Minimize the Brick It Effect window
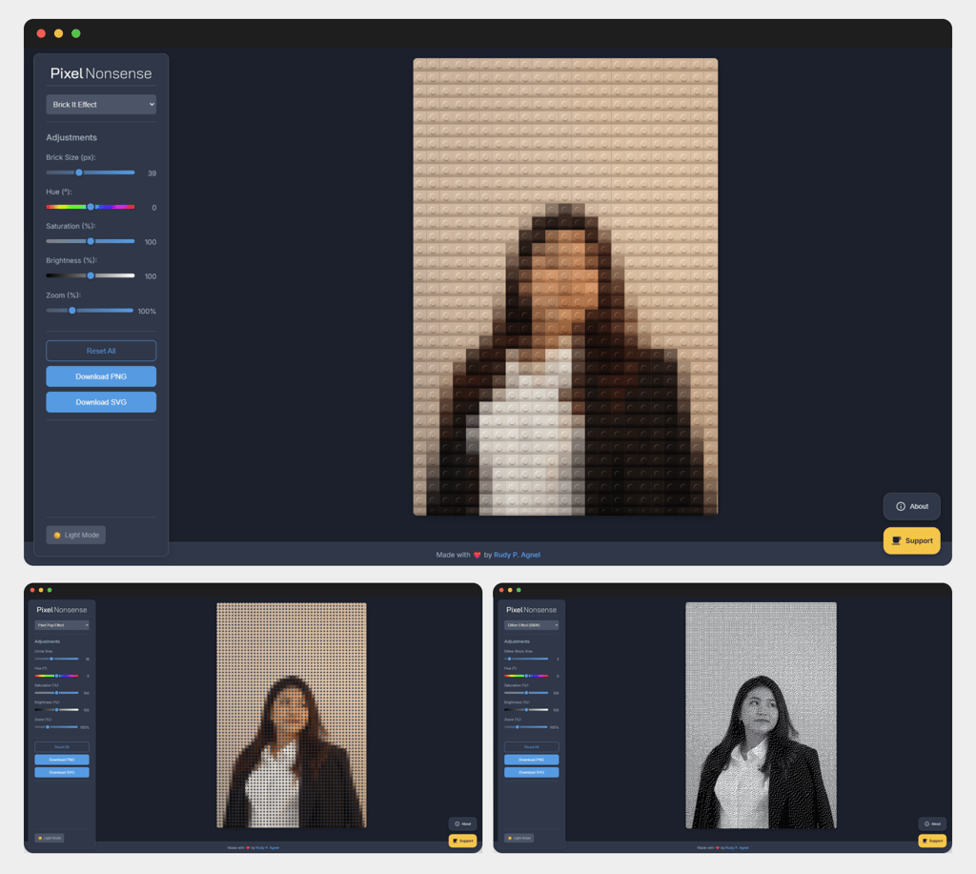 coord(58,33)
